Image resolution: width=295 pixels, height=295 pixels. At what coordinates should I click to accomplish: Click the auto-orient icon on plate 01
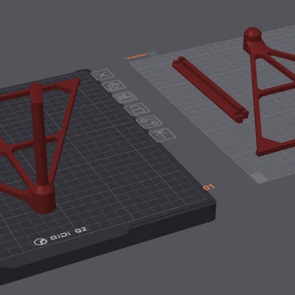114,86
